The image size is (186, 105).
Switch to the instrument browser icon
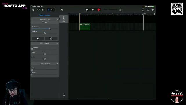tap(39, 10)
